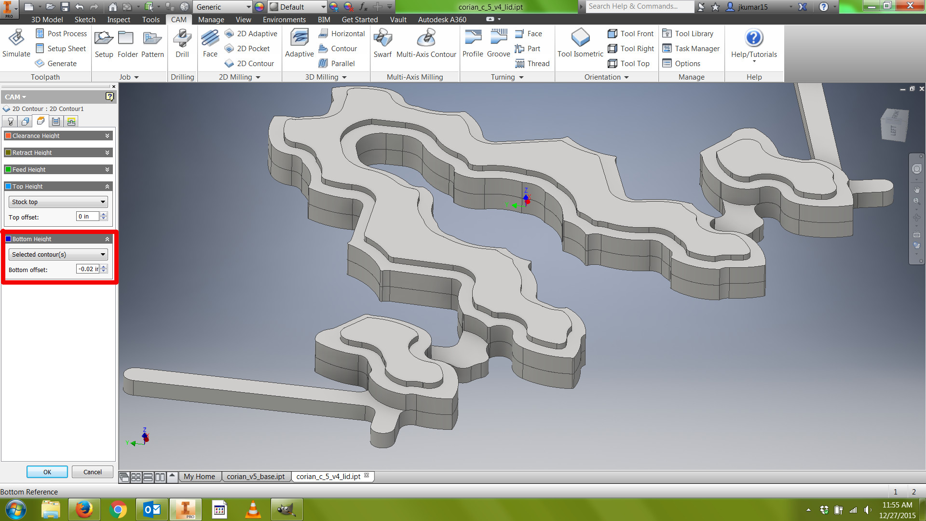Open the Inspect ribbon tab
Screen dimensions: 926x521
click(119, 20)
